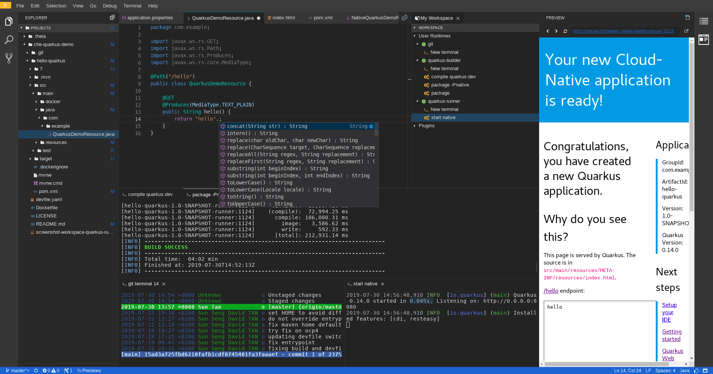This screenshot has height=374, width=713.
Task: Click the outline list icon on right sidebar
Action: coord(703,22)
